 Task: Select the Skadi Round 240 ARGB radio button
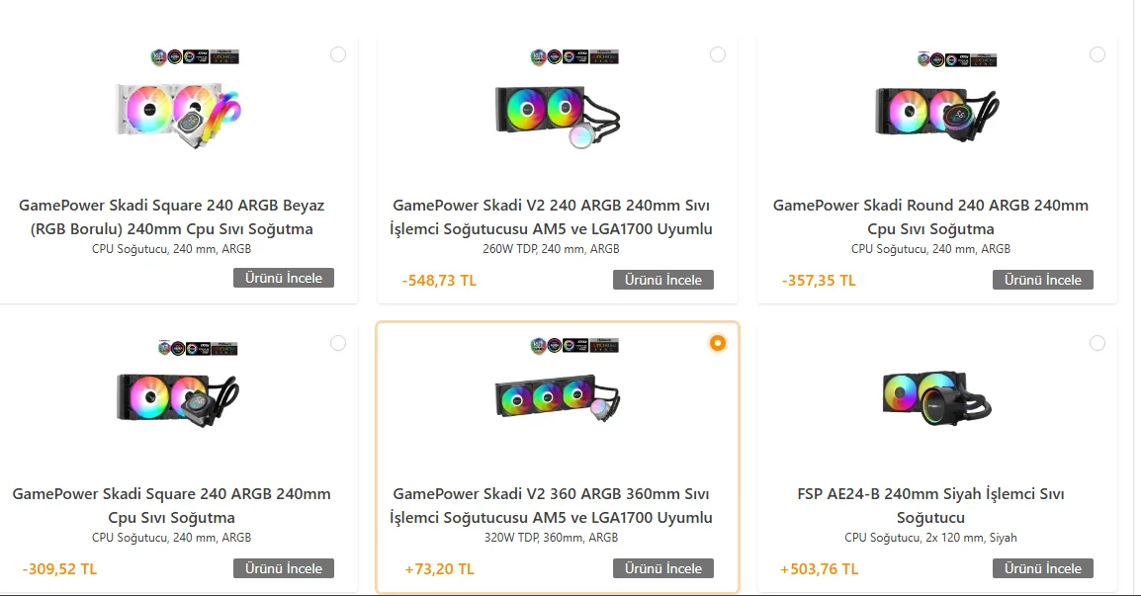1097,54
